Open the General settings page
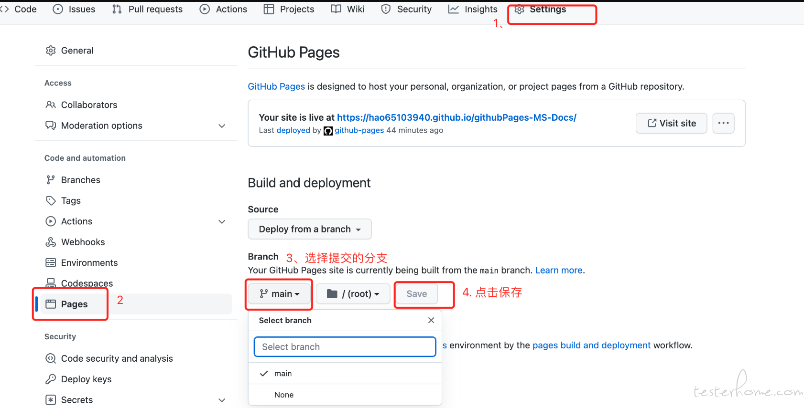 (x=77, y=51)
